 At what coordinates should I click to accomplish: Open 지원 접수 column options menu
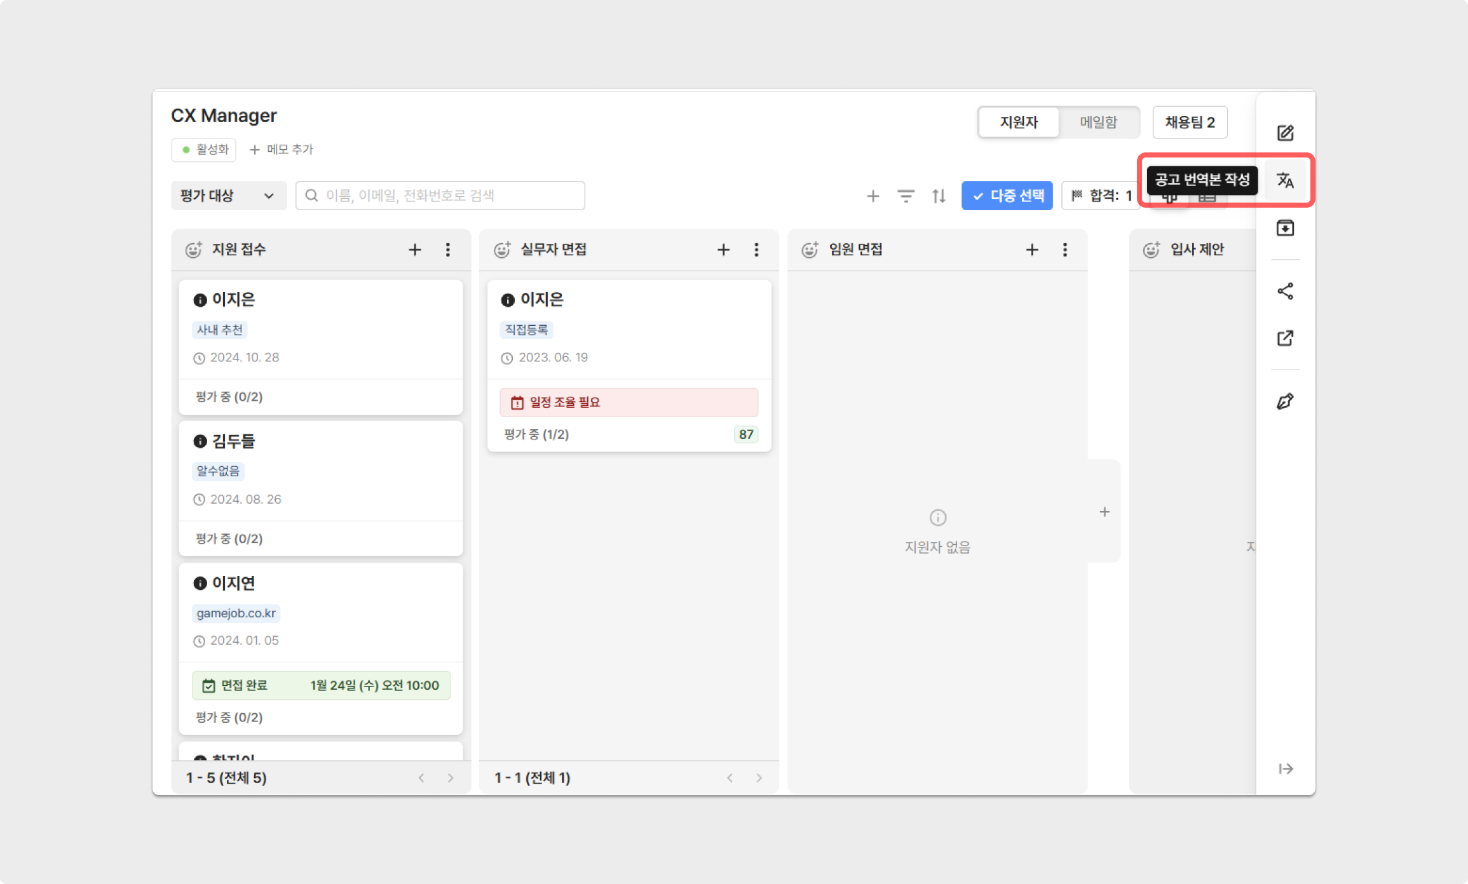[x=448, y=250]
